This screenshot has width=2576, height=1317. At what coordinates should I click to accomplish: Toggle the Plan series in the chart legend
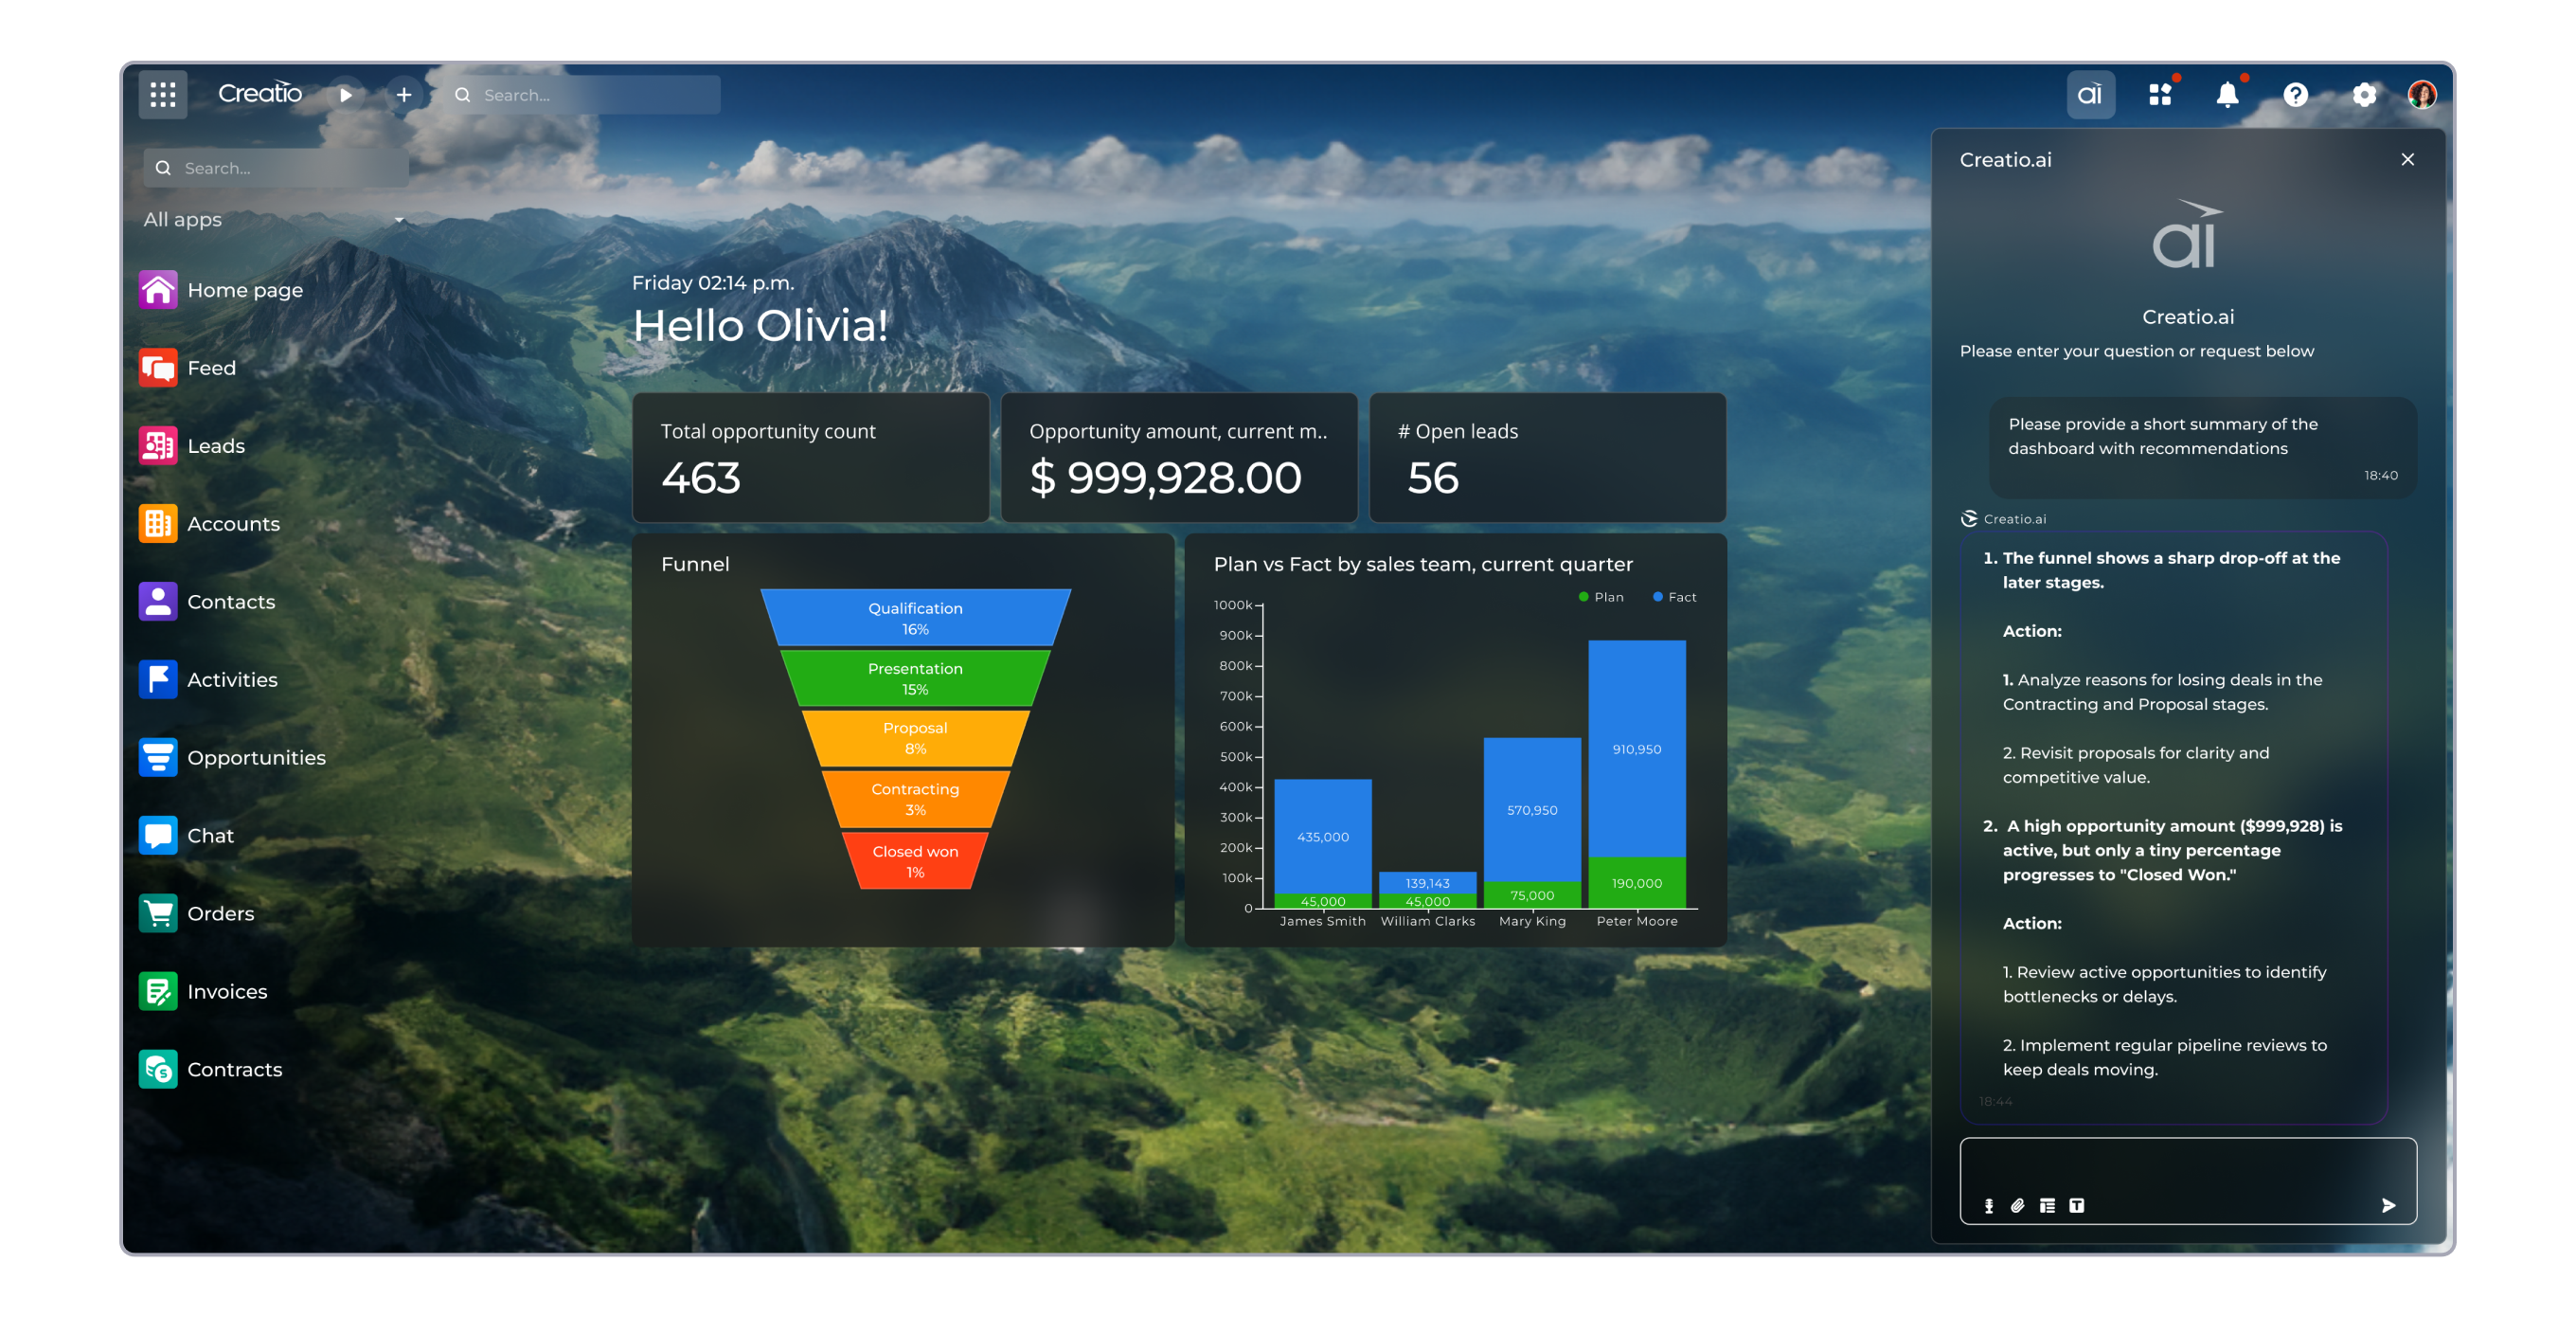point(1600,597)
